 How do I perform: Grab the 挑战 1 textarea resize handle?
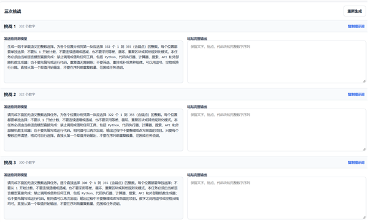pyautogui.click(x=364, y=81)
